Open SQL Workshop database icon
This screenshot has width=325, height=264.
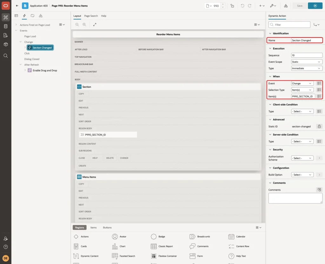click(x=6, y=26)
